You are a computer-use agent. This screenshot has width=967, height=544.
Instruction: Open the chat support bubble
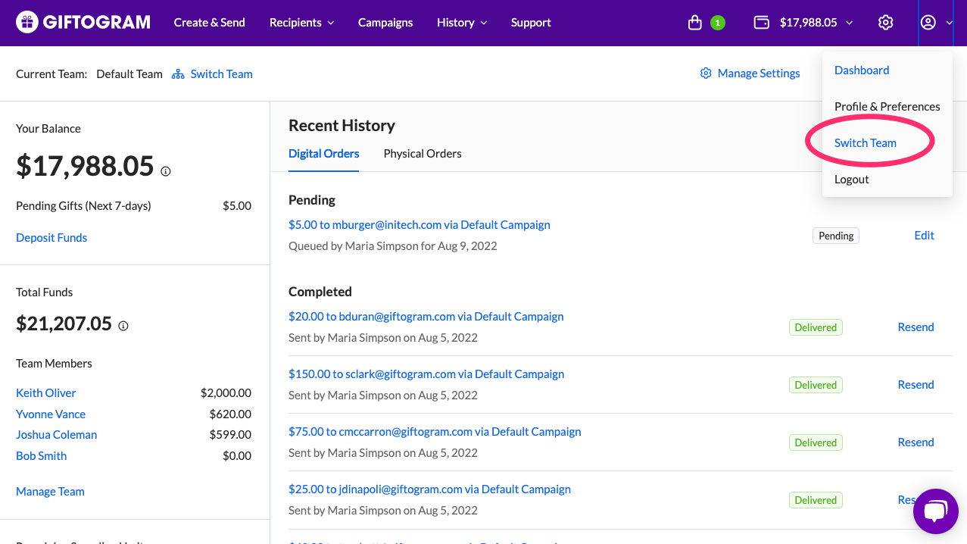pos(935,511)
